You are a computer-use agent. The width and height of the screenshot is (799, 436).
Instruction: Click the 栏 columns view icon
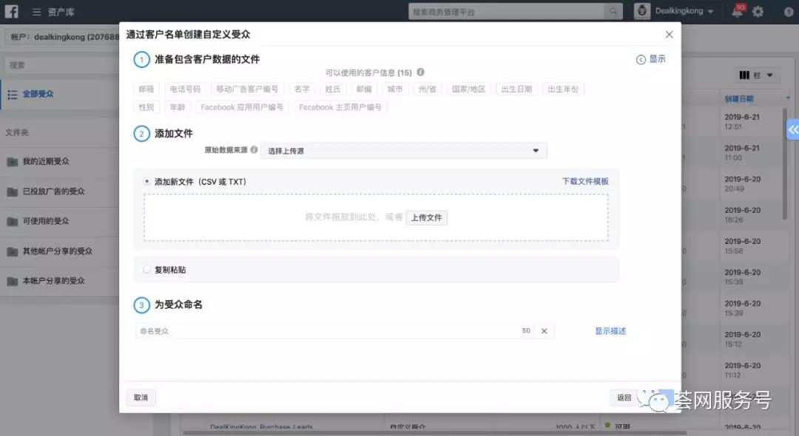click(x=755, y=74)
